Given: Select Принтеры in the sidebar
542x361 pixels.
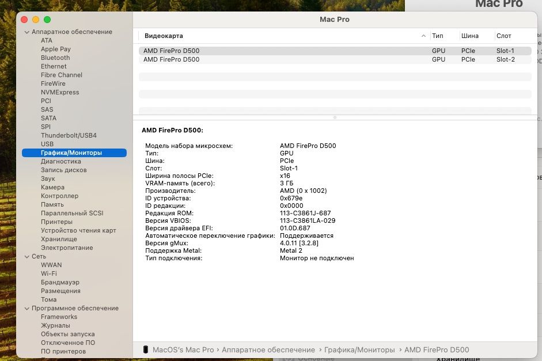Looking at the screenshot, I should [x=56, y=222].
